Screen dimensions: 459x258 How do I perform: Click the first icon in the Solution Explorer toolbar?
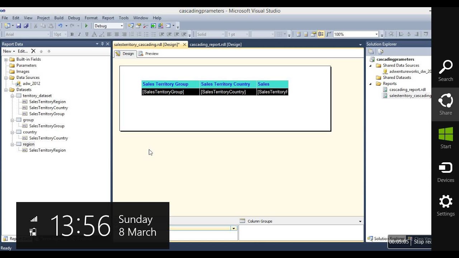[371, 52]
